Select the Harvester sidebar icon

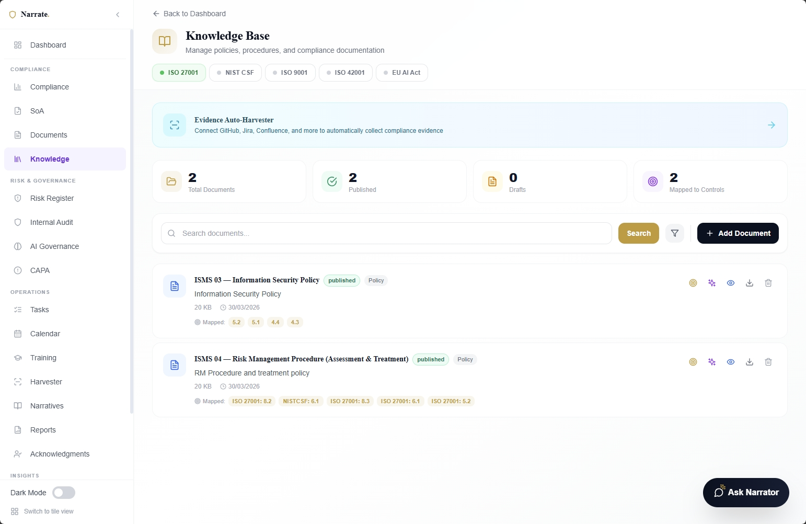click(x=17, y=382)
